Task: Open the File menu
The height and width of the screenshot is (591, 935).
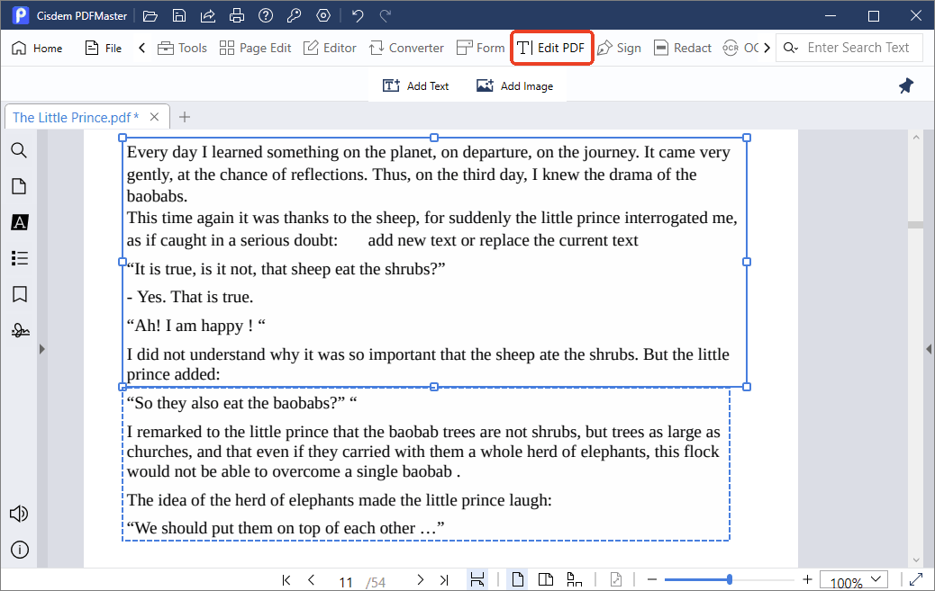Action: pyautogui.click(x=104, y=49)
